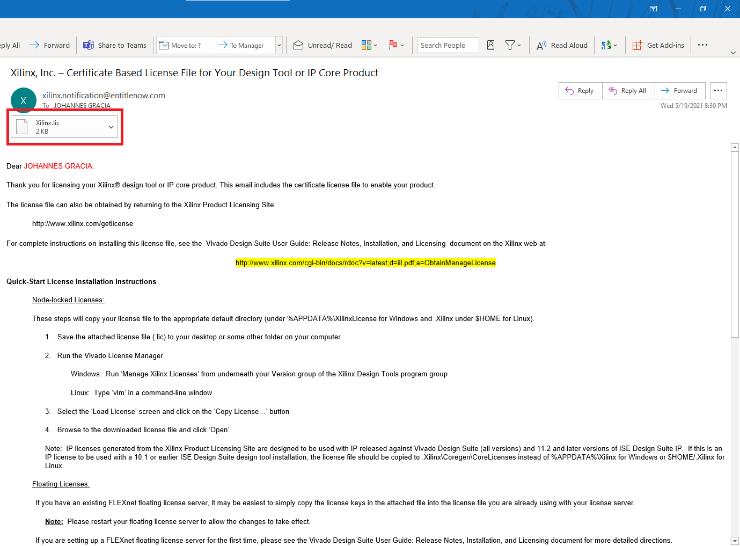
Task: Open the http://www.xilinx.com/getlicense link
Action: click(83, 224)
